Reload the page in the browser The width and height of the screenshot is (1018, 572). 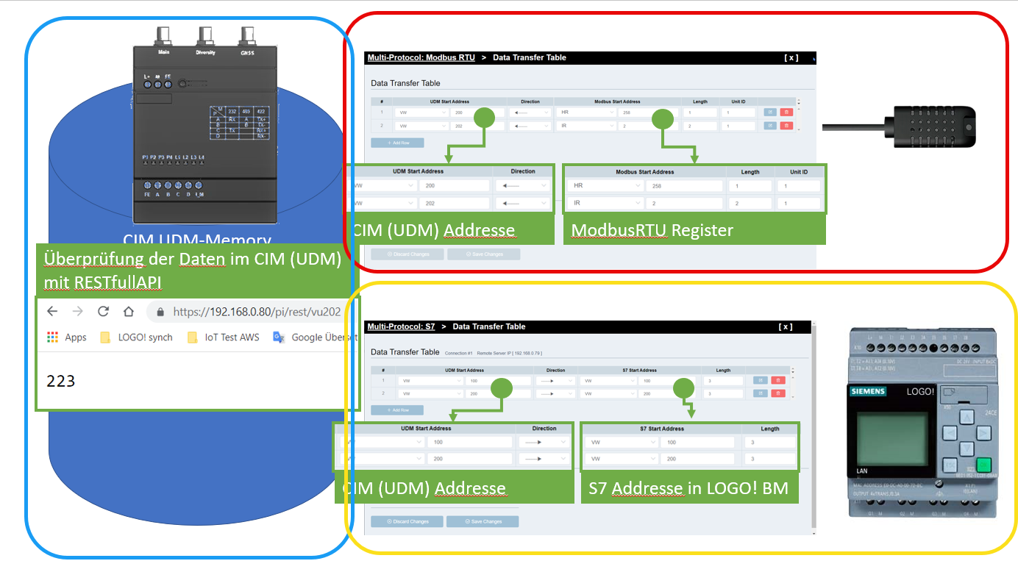(103, 311)
